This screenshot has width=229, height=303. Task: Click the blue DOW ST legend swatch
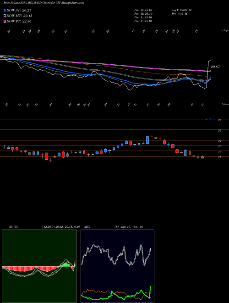click(x=5, y=10)
